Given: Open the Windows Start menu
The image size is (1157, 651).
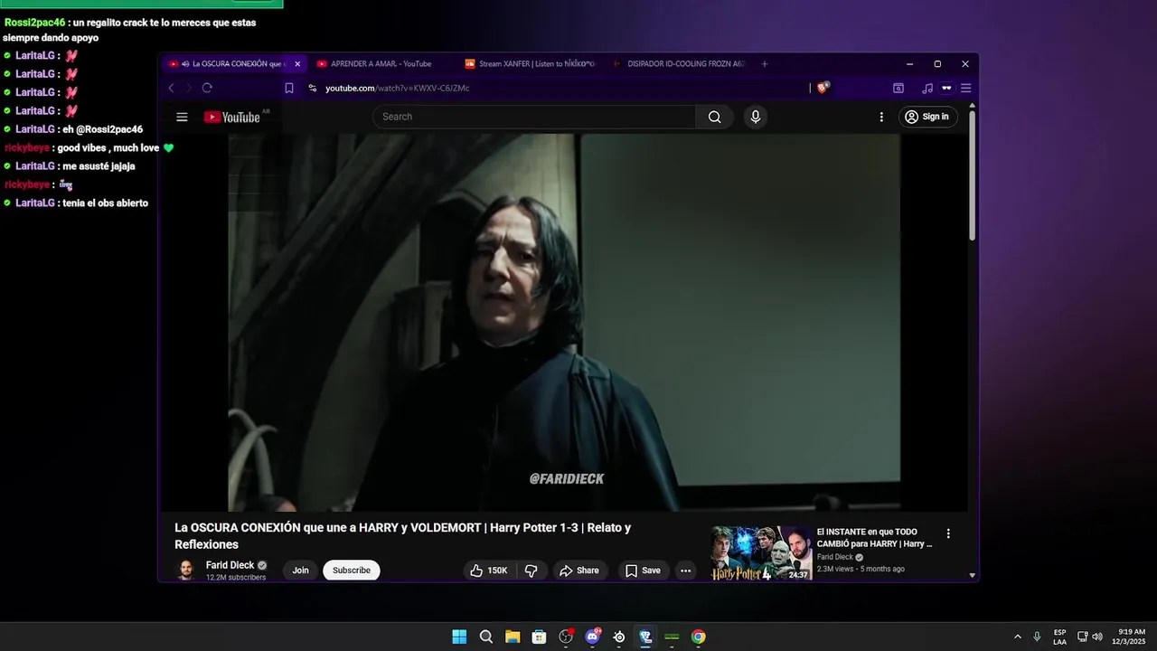Looking at the screenshot, I should [459, 637].
